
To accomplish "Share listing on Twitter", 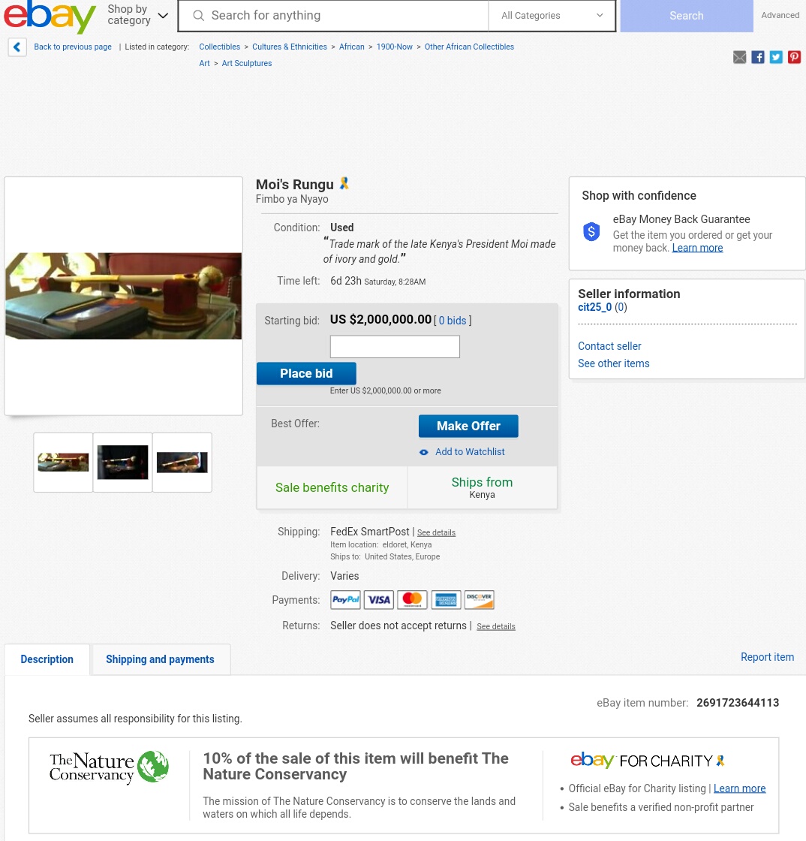I will pos(776,57).
